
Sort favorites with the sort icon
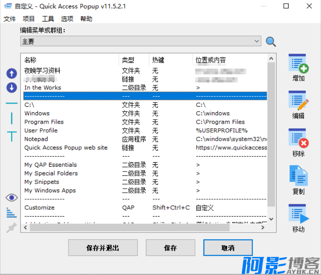(x=11, y=213)
